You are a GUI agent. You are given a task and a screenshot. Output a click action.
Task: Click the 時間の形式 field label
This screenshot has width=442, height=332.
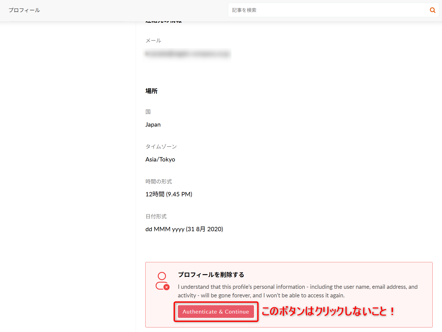[158, 181]
